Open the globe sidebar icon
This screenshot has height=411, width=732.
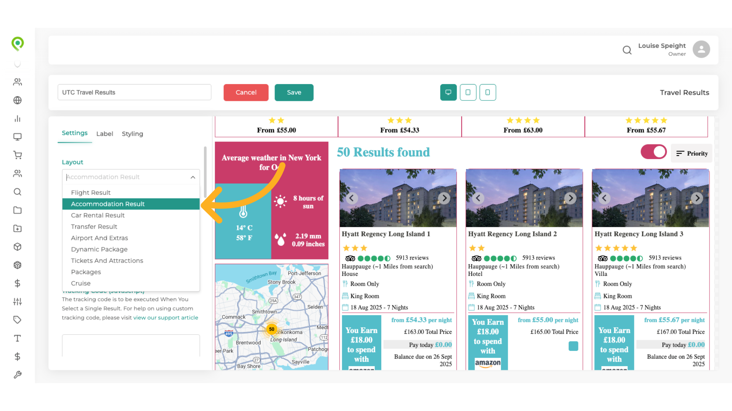[18, 100]
